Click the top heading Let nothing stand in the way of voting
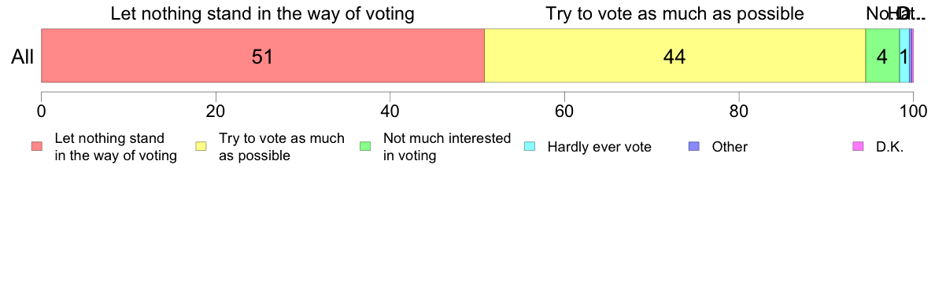935x289 pixels. click(x=262, y=13)
